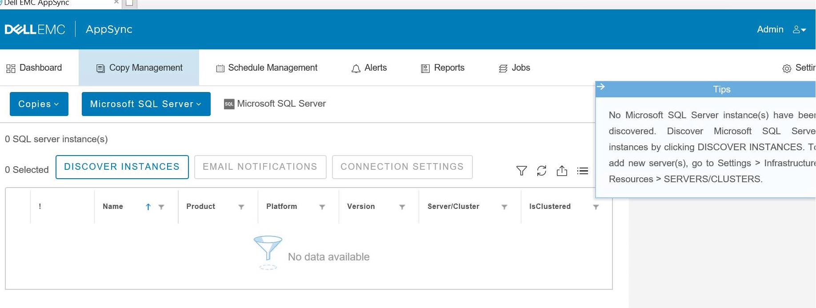Screen dimensions: 816x308
Task: Click the Name column filter icon
Action: pyautogui.click(x=161, y=207)
